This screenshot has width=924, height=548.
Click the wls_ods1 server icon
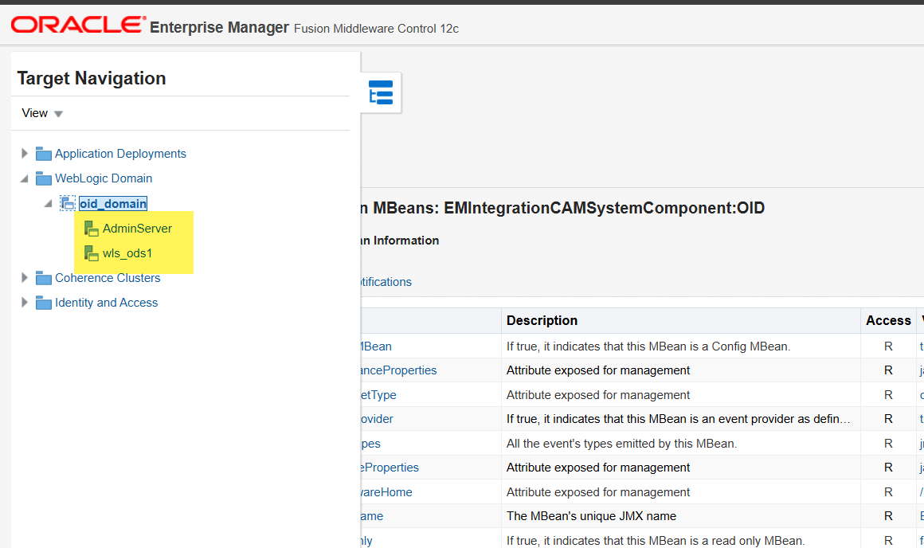click(92, 253)
